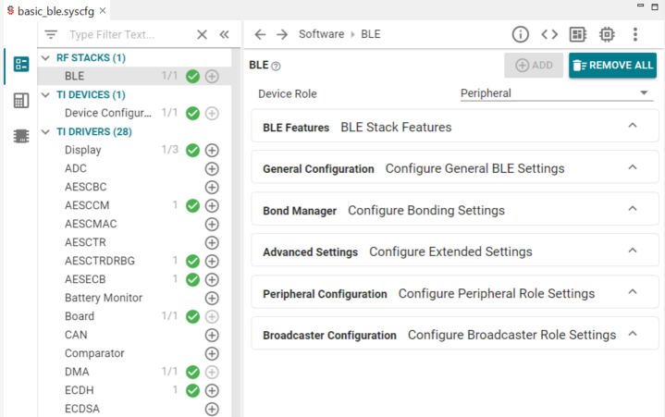The height and width of the screenshot is (417, 665).
Task: Click green check on Device Configuration row
Action: 193,113
